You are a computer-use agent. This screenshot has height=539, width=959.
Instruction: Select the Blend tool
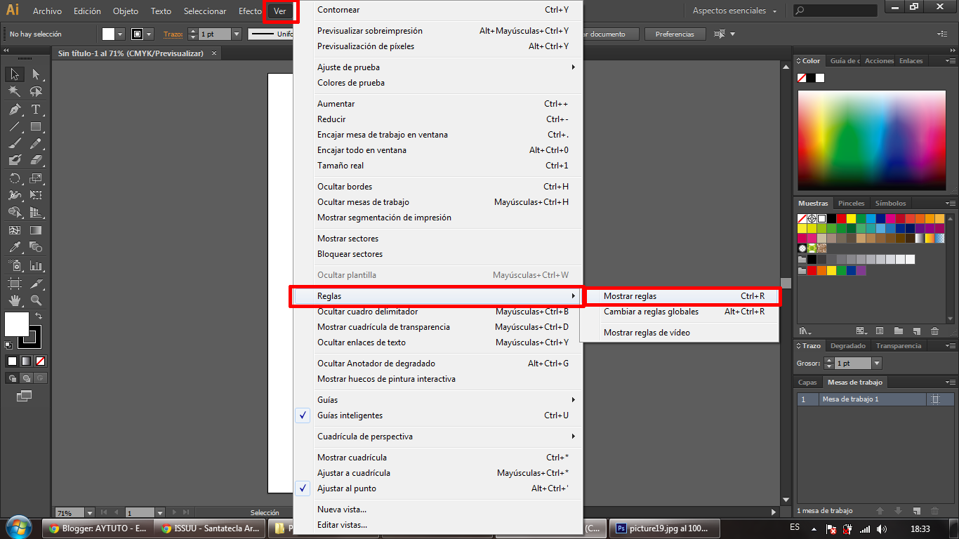coord(36,247)
